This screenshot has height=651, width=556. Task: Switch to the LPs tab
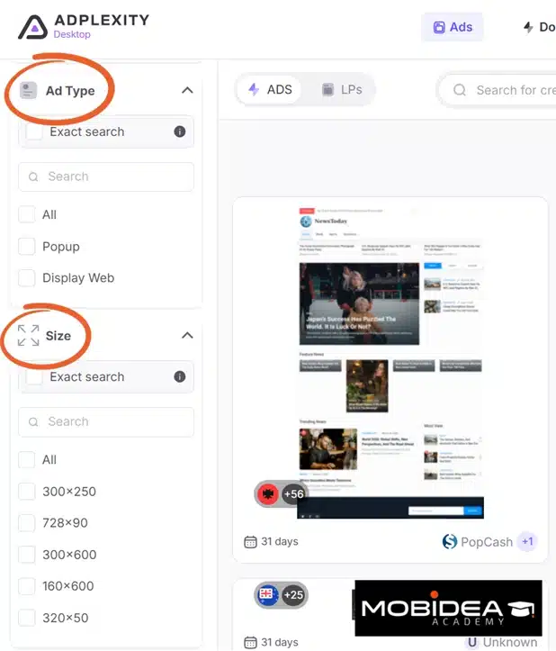(x=342, y=89)
